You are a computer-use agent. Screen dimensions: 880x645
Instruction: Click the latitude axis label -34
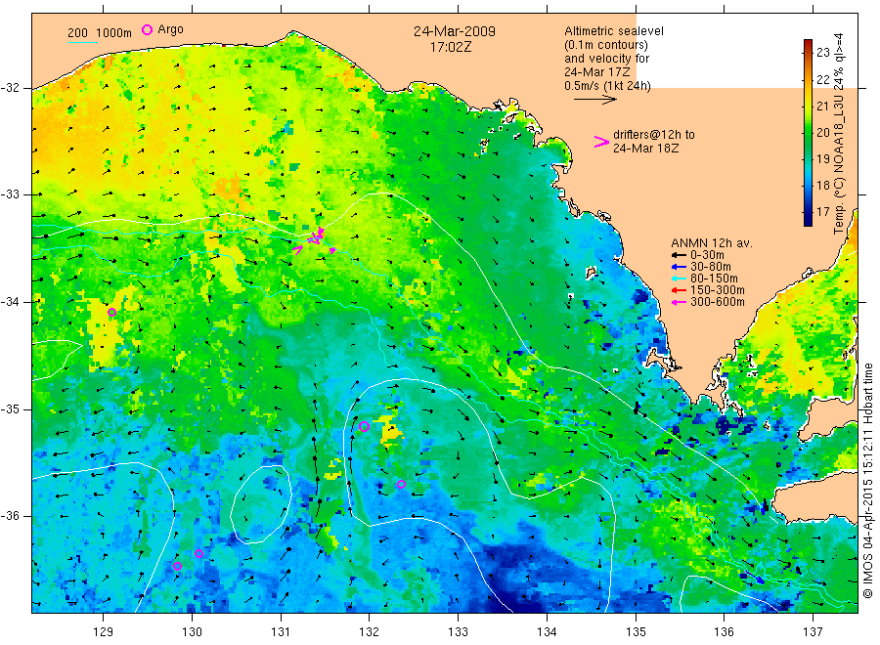(x=9, y=302)
